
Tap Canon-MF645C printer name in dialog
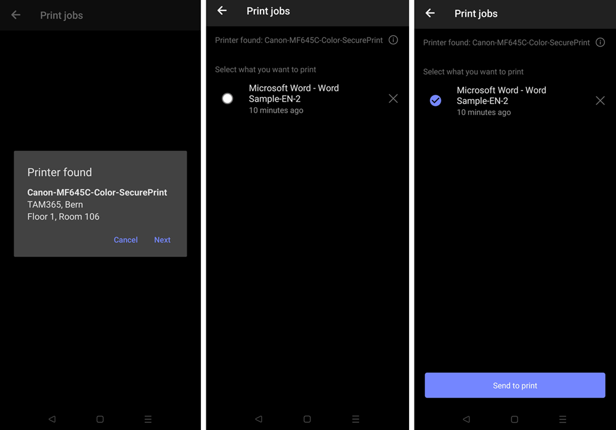coord(97,192)
